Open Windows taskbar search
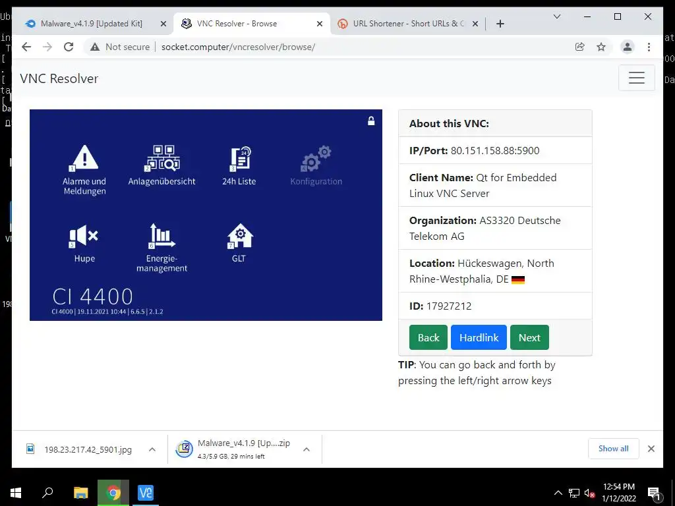Image resolution: width=675 pixels, height=506 pixels. (47, 493)
